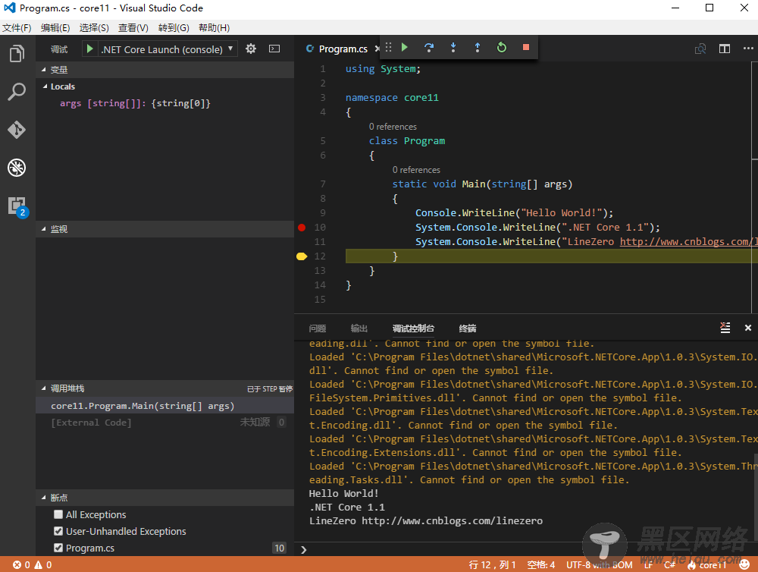Switch to the 问题 (Problems) panel tab

(318, 328)
